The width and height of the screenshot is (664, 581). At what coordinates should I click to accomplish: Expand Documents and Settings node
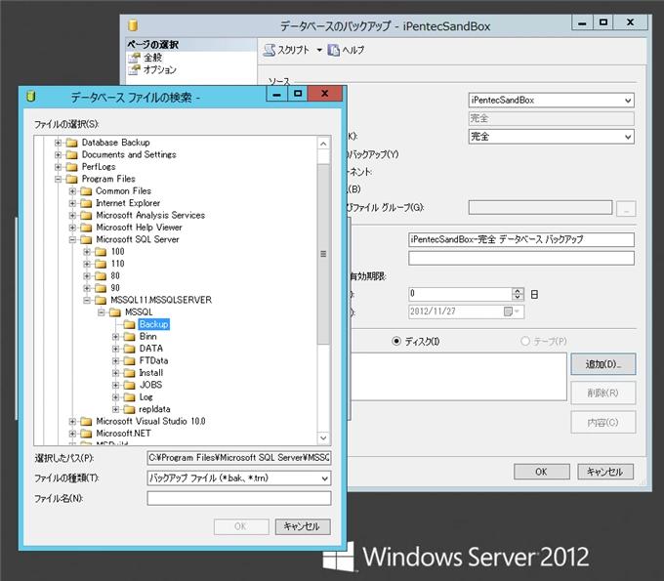point(58,155)
